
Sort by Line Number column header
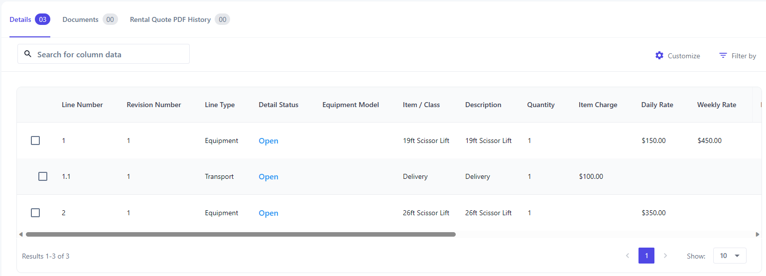[x=82, y=105]
